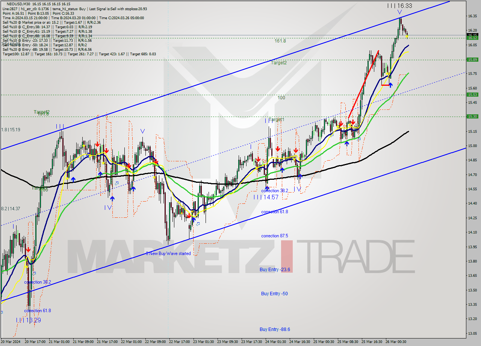481x346 pixels.
Task: Click the 'Buy Entry -23.6' label
Action: click(275, 270)
